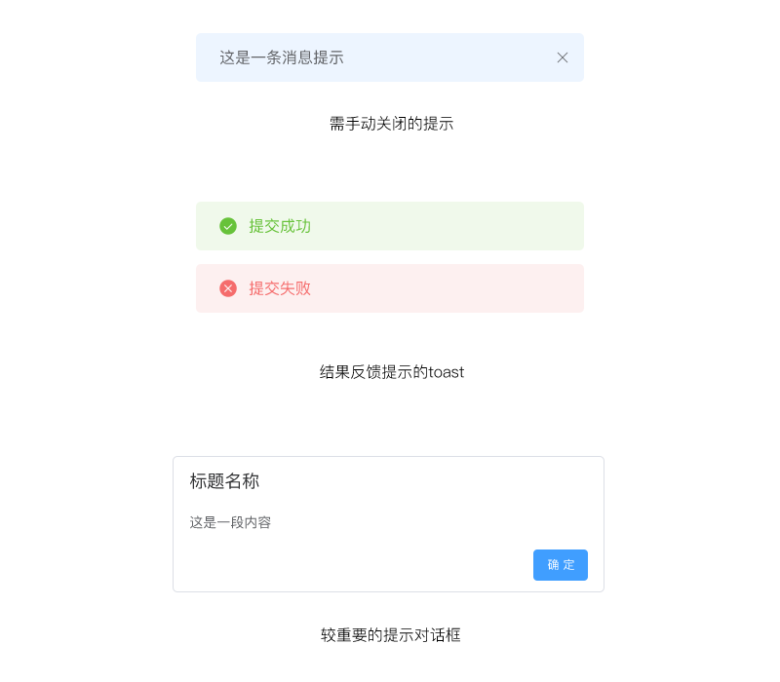Screen dimensions: 780x682
Task: Click the green success checkmark icon
Action: (228, 226)
